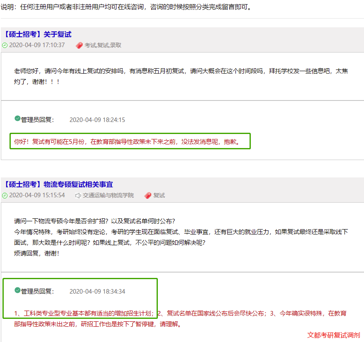Click 管理员回复 label in the 物流专硕 post
Viewport: 364px width, 342px height.
(x=37, y=292)
